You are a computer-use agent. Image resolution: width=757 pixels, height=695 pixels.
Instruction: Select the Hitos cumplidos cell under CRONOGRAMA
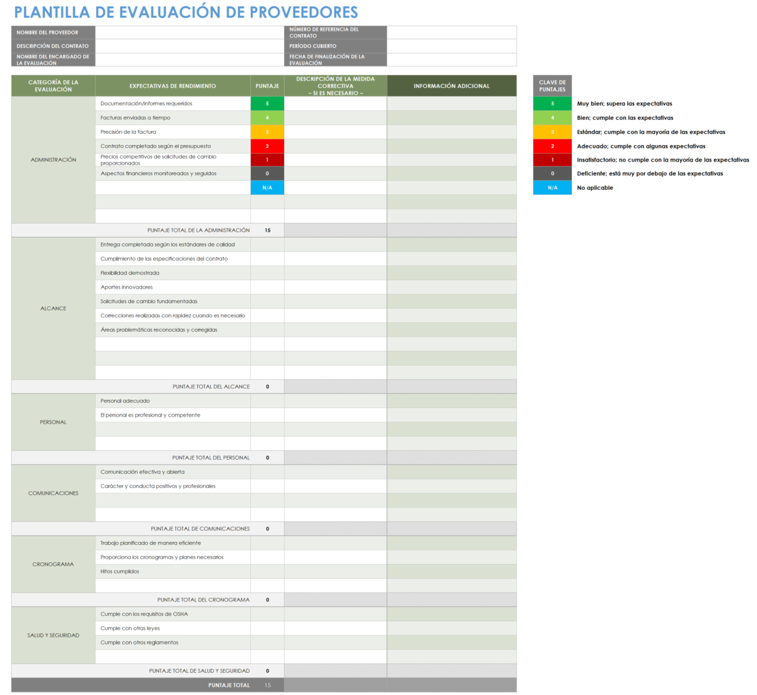pos(172,571)
